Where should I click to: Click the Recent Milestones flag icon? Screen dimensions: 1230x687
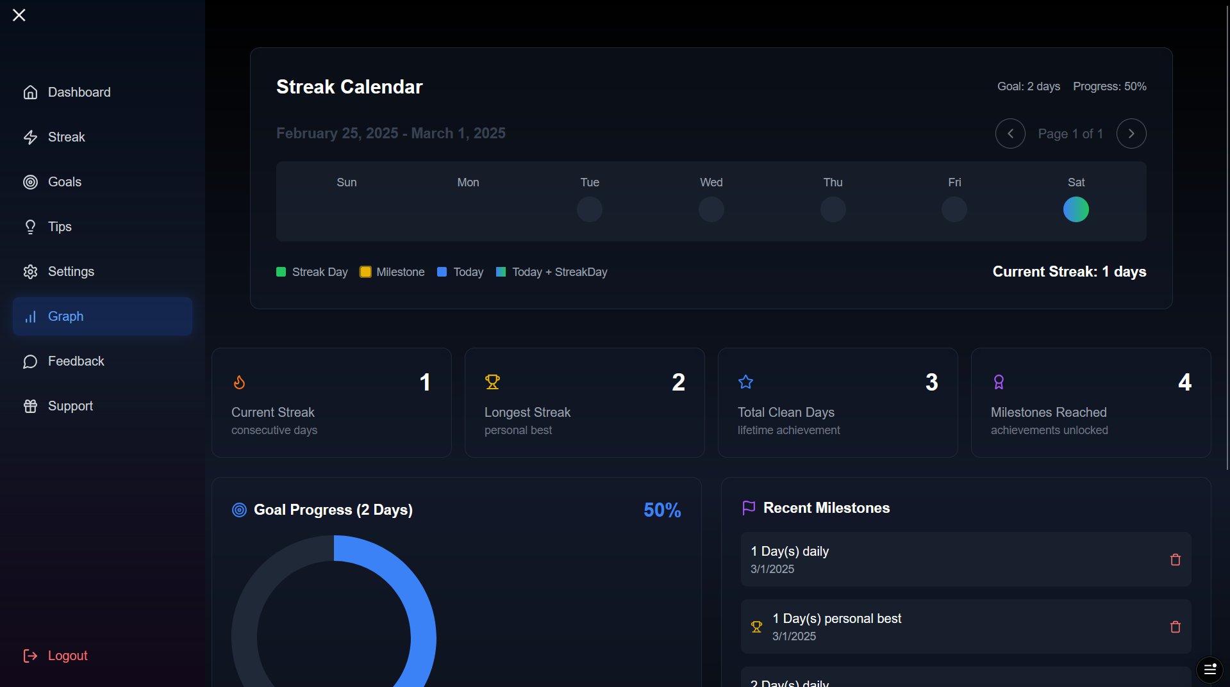coord(749,508)
